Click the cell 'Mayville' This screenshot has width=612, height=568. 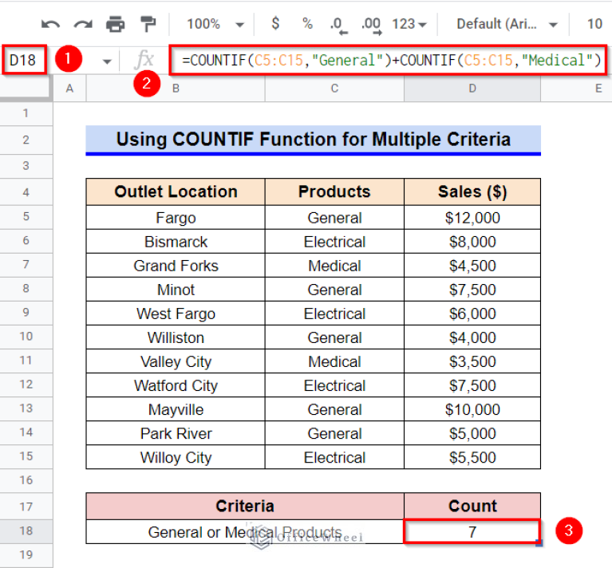point(176,409)
